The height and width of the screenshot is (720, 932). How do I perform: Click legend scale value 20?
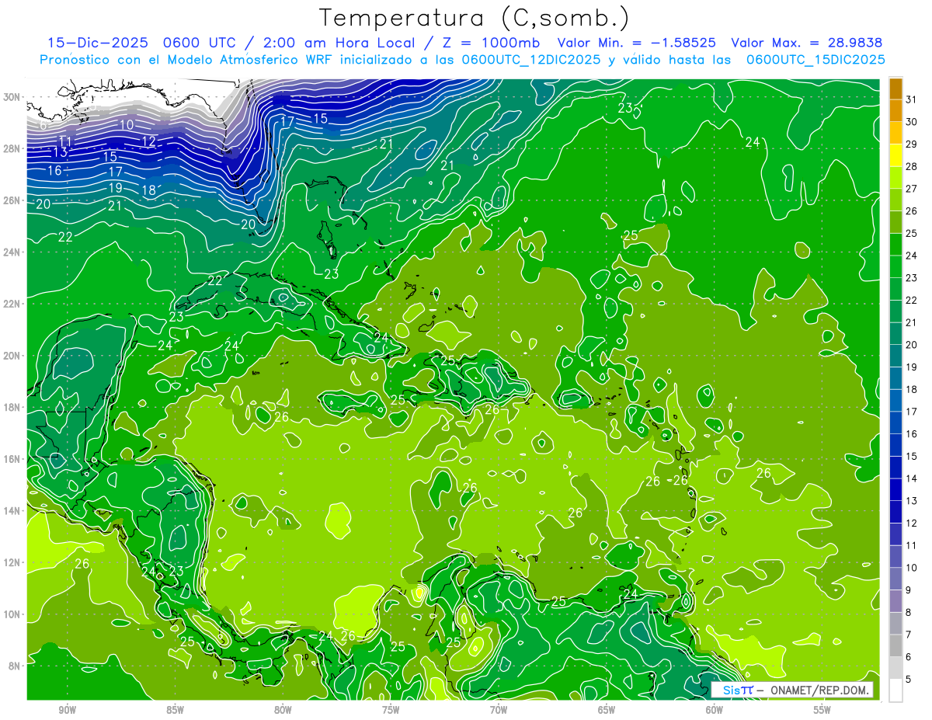tap(911, 345)
